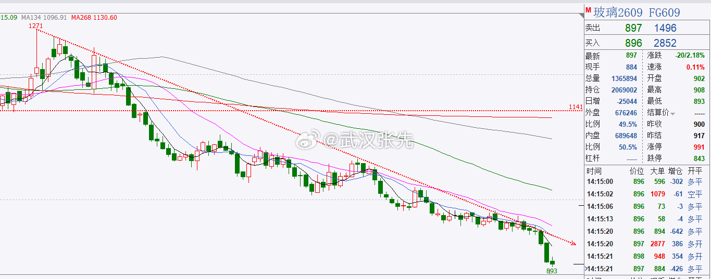
Task: Select the contract name 玻璃2609
Action: 618,12
